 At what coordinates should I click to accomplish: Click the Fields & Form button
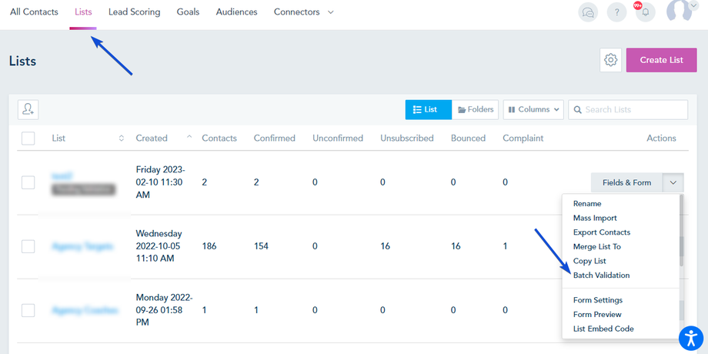pos(626,182)
